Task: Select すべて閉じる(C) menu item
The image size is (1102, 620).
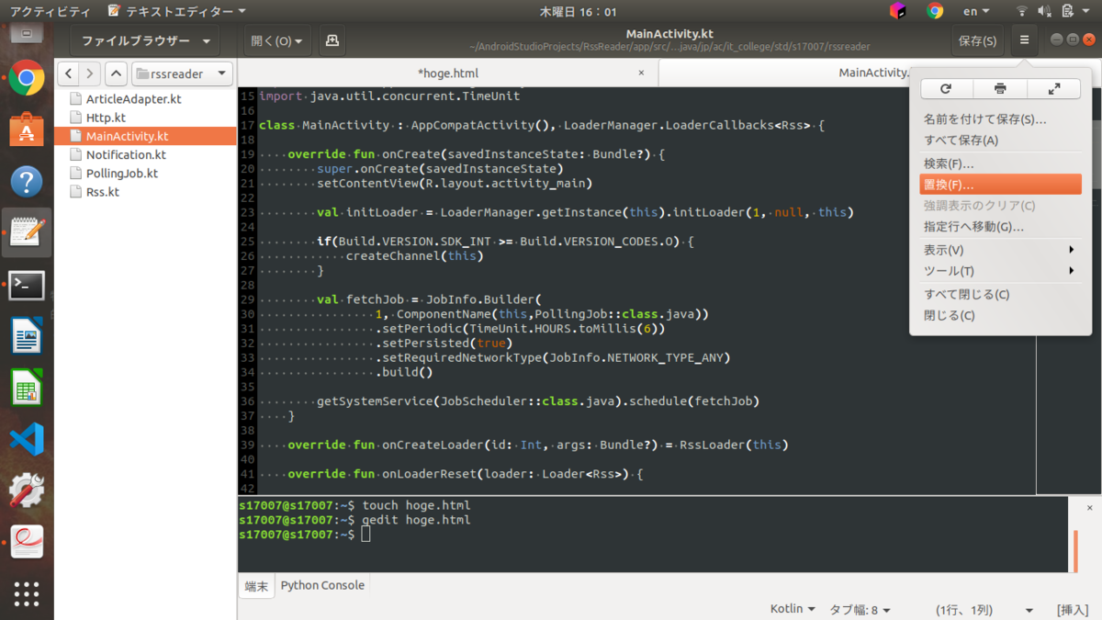Action: pos(1000,294)
